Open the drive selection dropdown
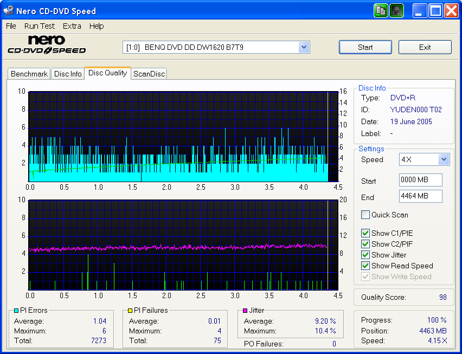Screen dimensions: 462x354 pos(304,47)
